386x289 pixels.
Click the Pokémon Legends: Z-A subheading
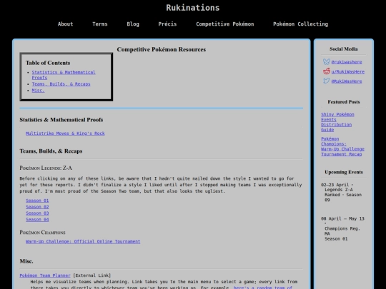pyautogui.click(x=46, y=168)
